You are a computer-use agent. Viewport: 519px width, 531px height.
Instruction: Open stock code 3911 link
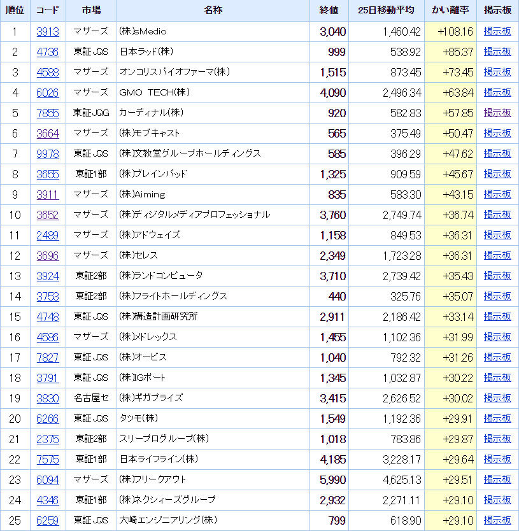48,194
